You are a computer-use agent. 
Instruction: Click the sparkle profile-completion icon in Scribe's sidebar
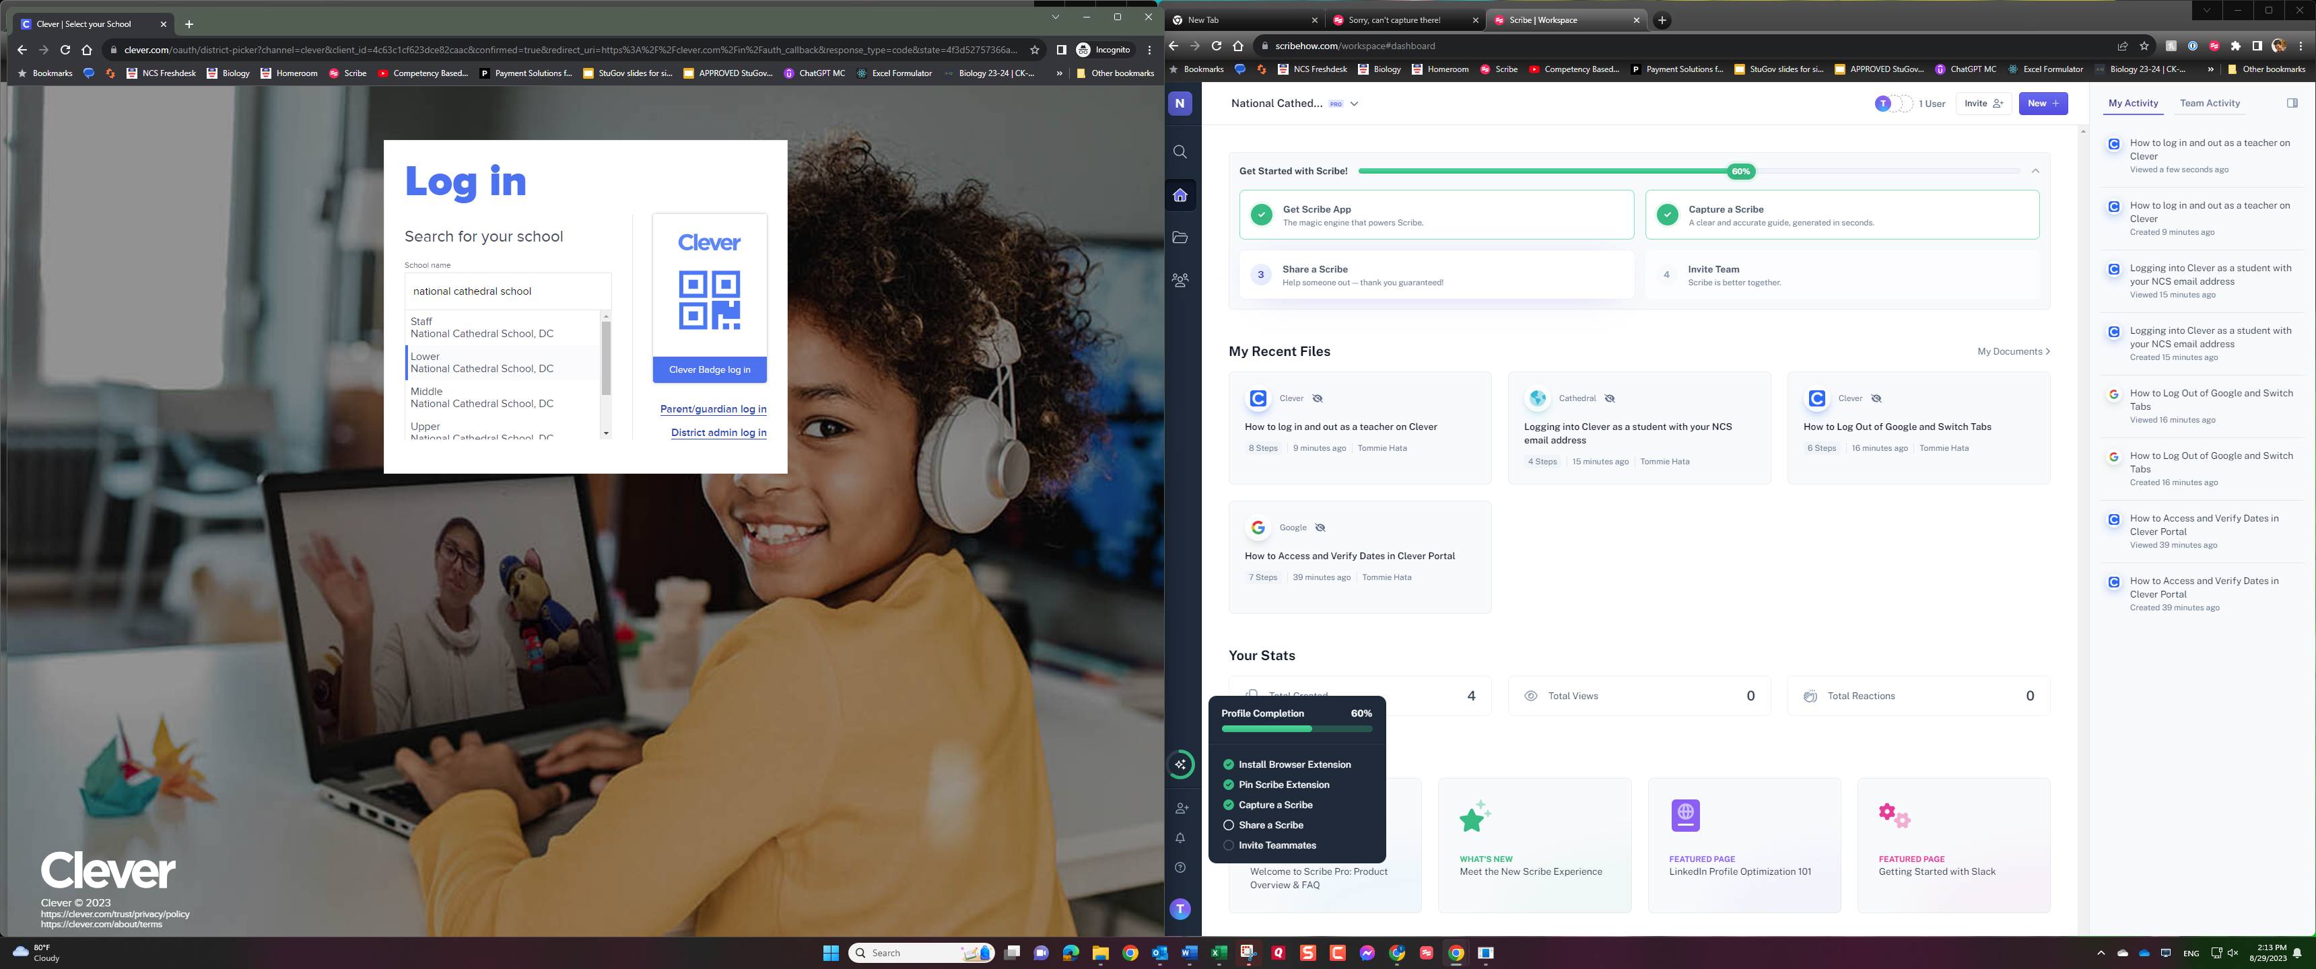1180,764
